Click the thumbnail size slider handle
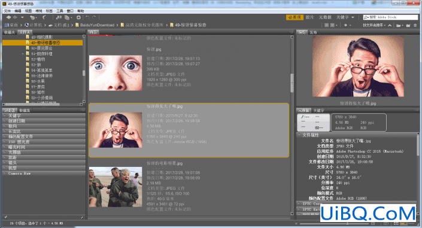The image size is (422, 228). [x=347, y=223]
